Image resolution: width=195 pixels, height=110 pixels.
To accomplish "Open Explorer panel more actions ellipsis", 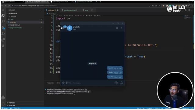I will 41,10.
